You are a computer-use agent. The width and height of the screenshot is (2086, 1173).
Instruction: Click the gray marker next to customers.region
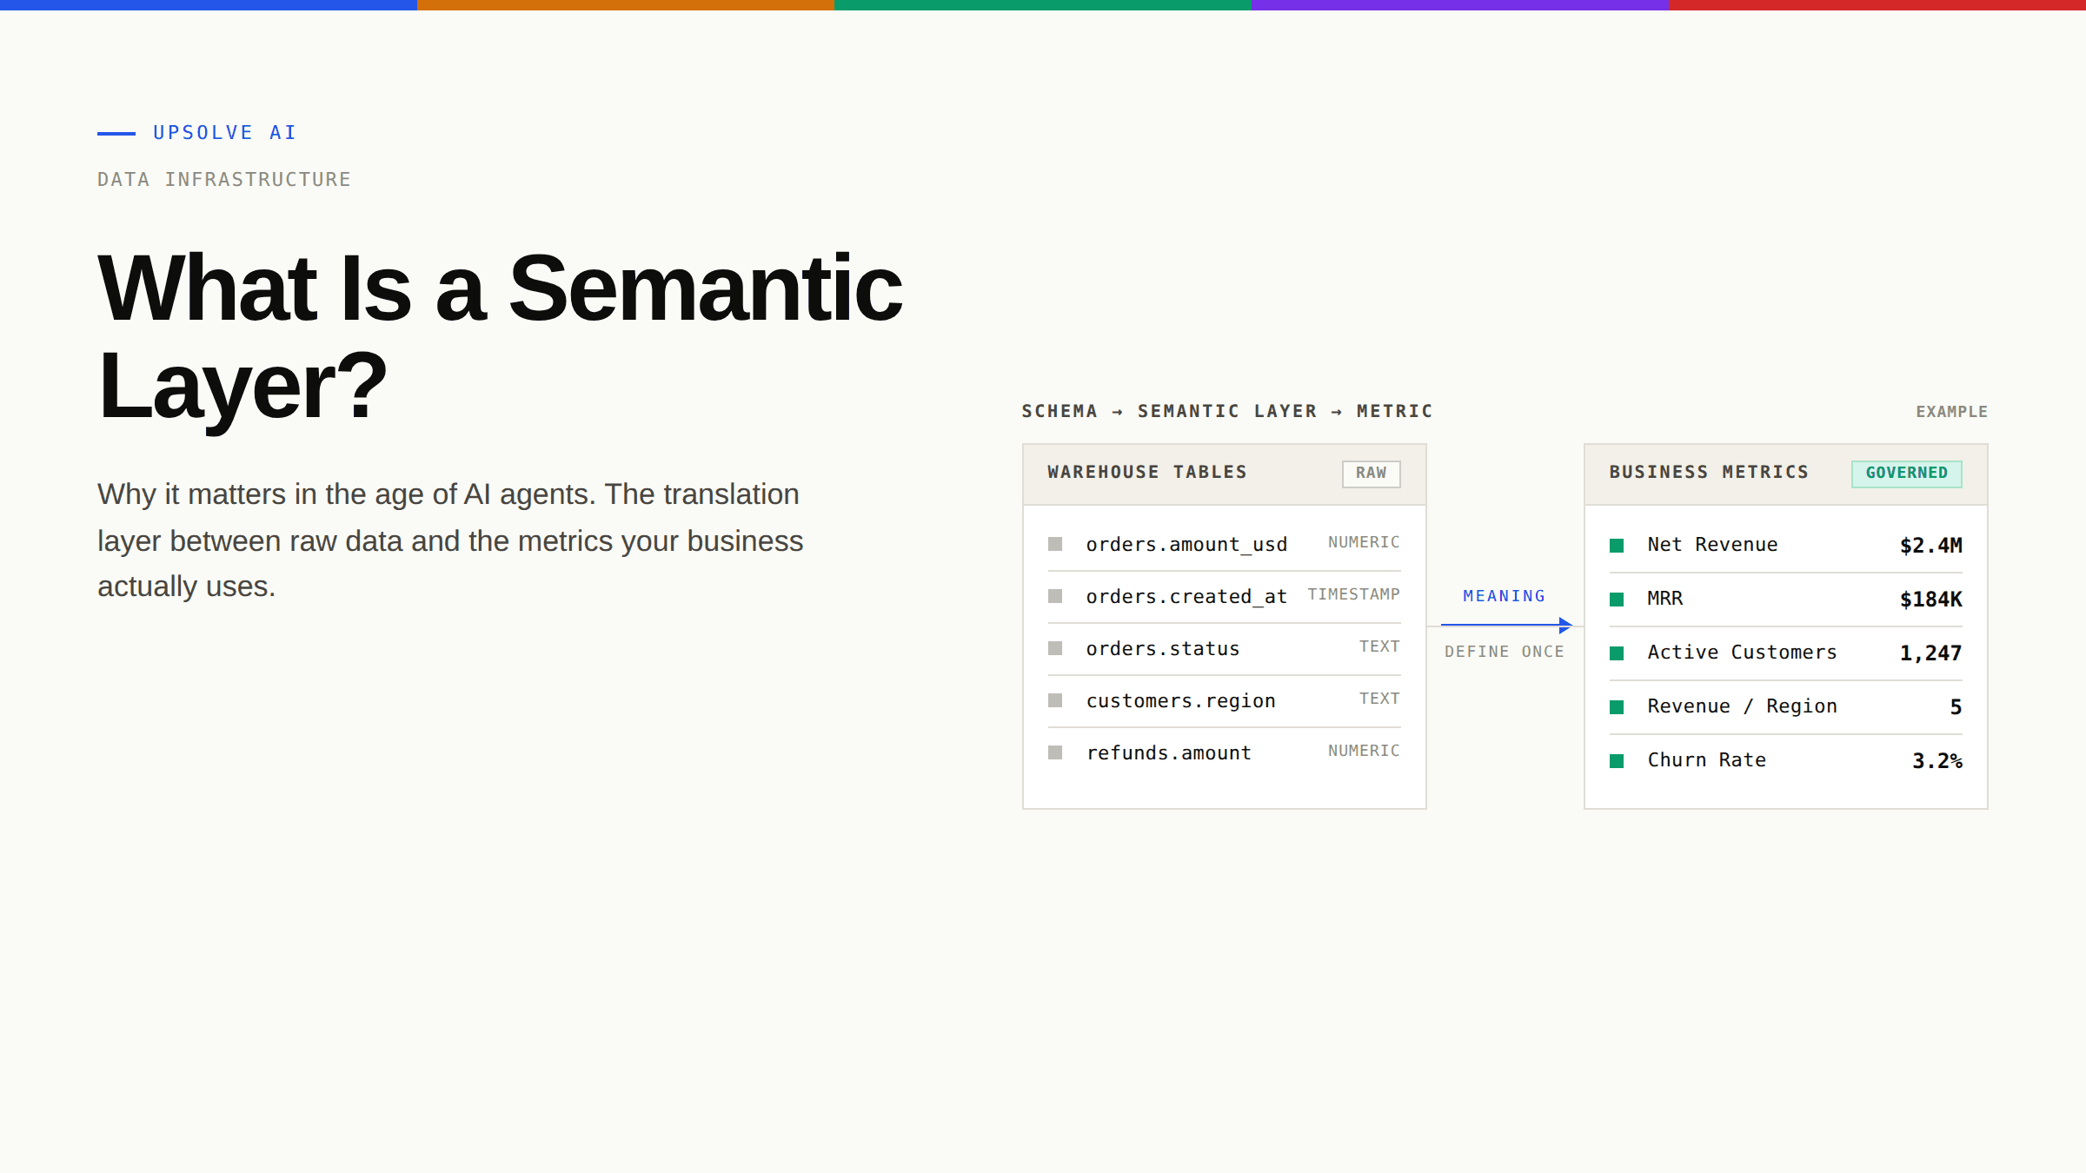[x=1055, y=700]
